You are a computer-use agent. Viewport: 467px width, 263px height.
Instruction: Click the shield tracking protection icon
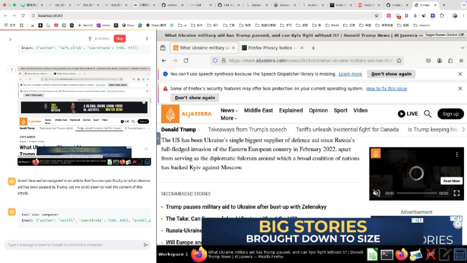(x=215, y=61)
